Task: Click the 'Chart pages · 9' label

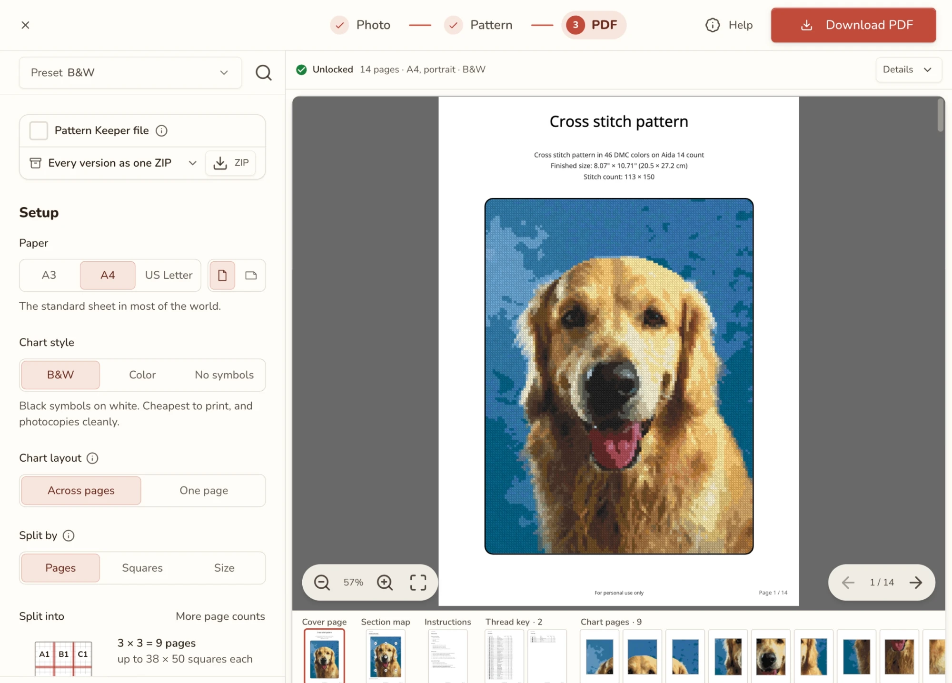Action: click(611, 622)
